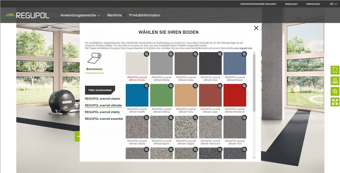Click the green bookmark icon on right sidebar
The width and height of the screenshot is (340, 173).
[335, 70]
